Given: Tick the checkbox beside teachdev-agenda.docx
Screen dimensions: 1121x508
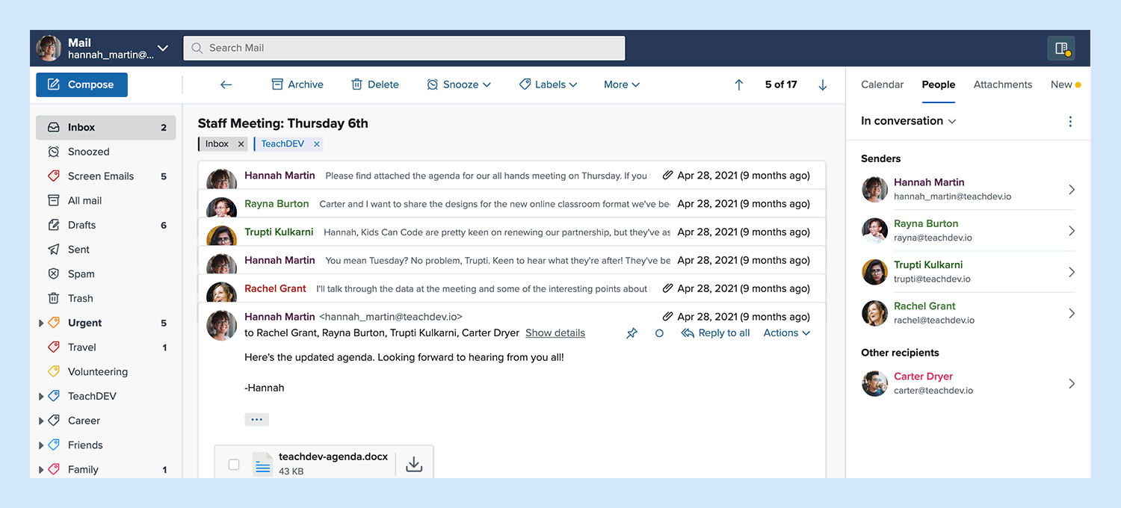Looking at the screenshot, I should (234, 465).
